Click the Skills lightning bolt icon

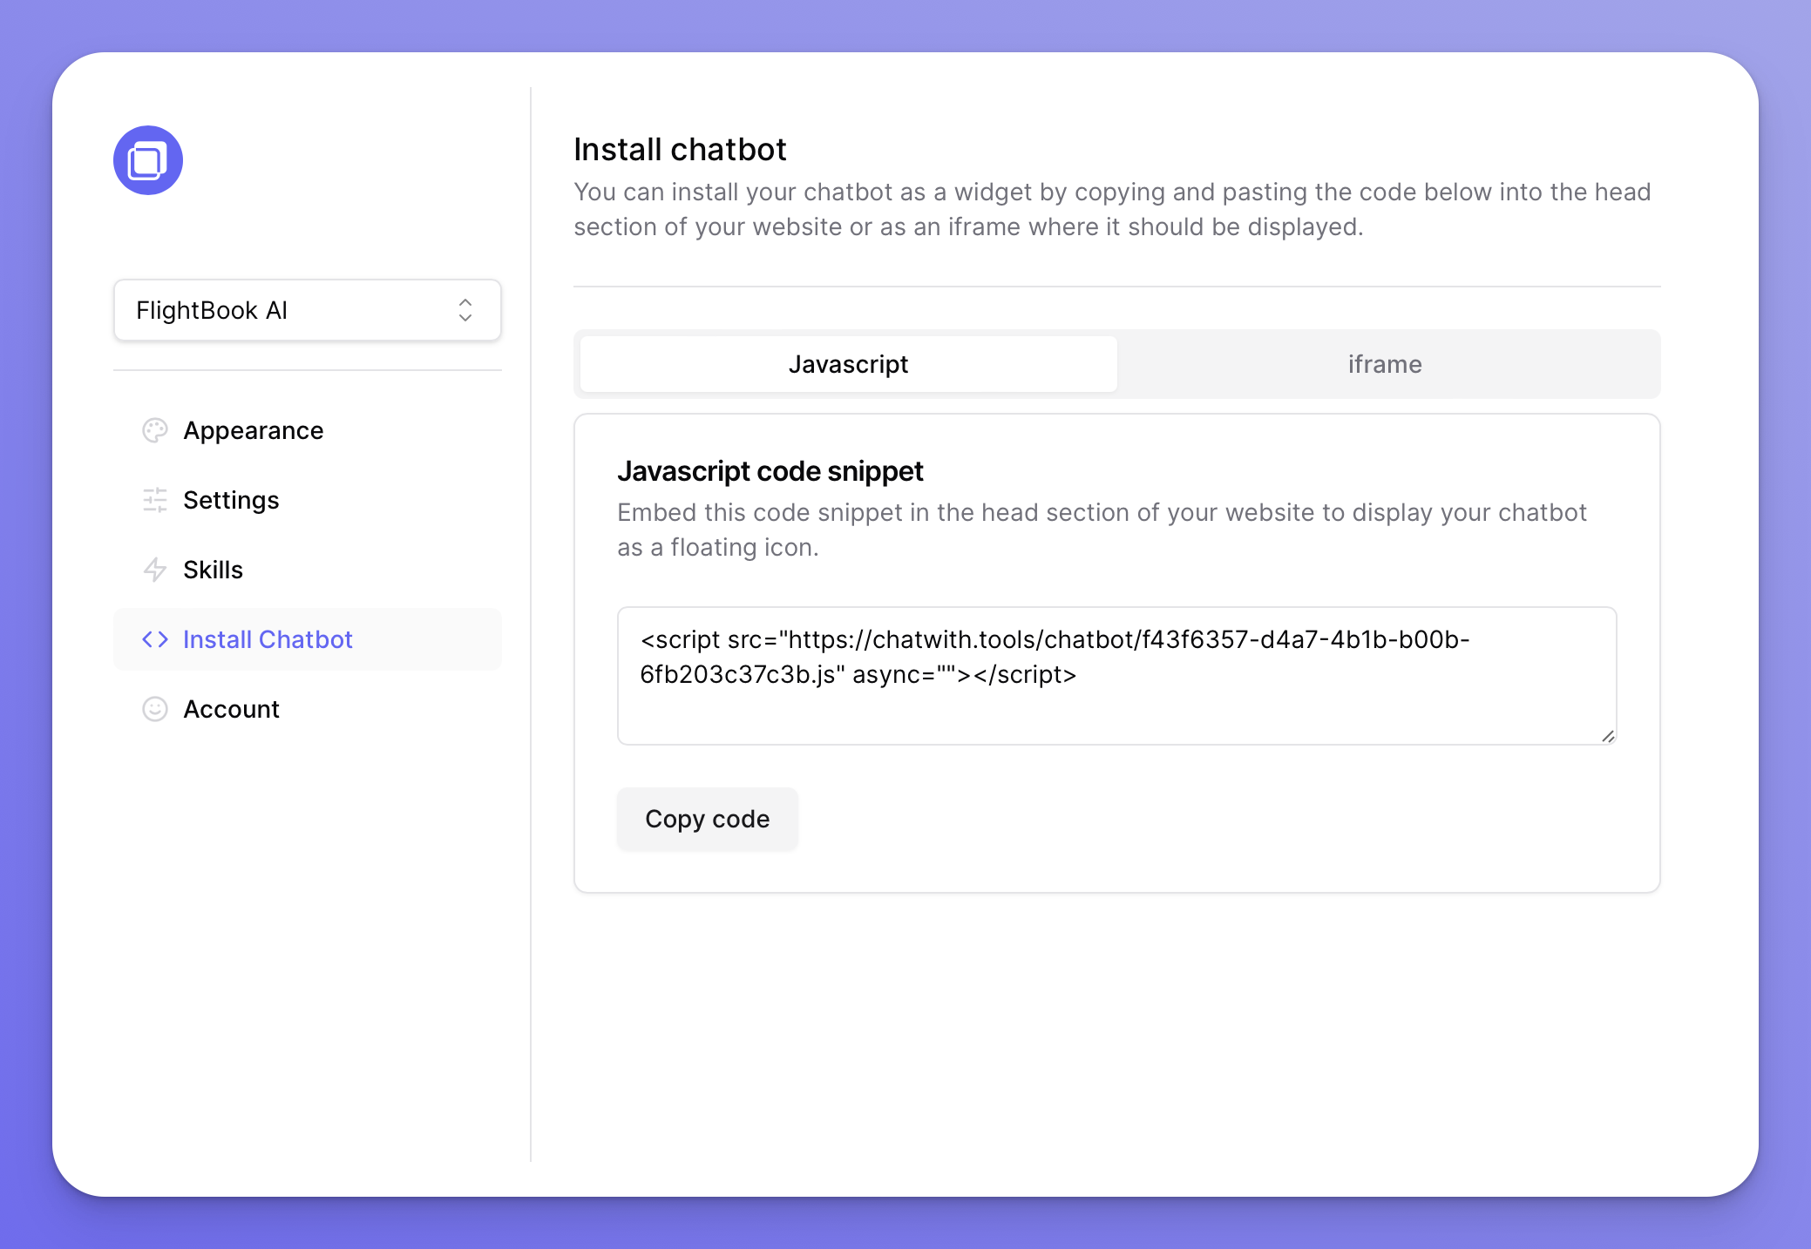point(155,570)
